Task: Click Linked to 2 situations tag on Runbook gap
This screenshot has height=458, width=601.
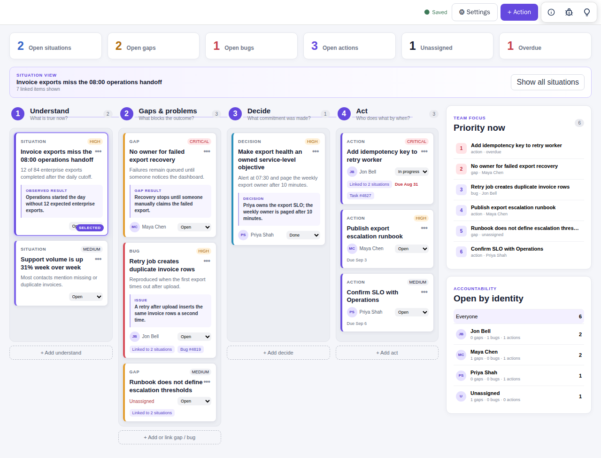Action: click(152, 413)
